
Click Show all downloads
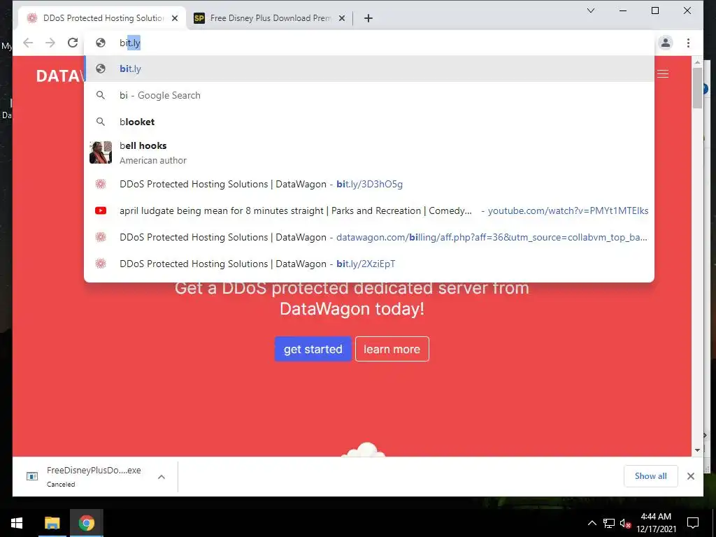point(650,476)
